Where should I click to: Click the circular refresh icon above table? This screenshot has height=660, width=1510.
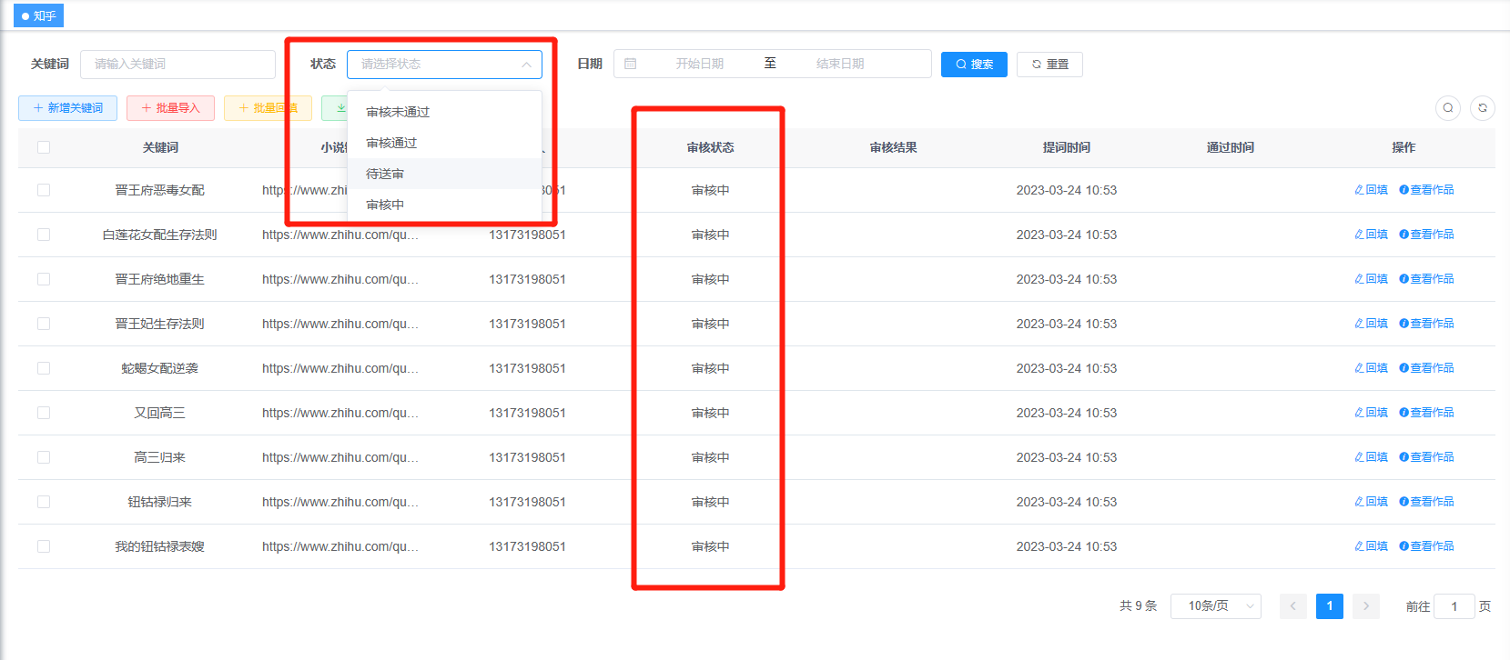point(1483,108)
